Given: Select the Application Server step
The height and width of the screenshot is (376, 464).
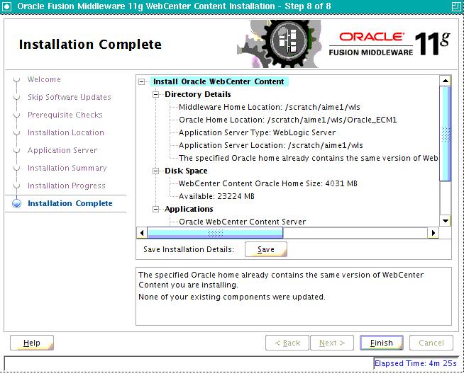Looking at the screenshot, I should tap(62, 150).
